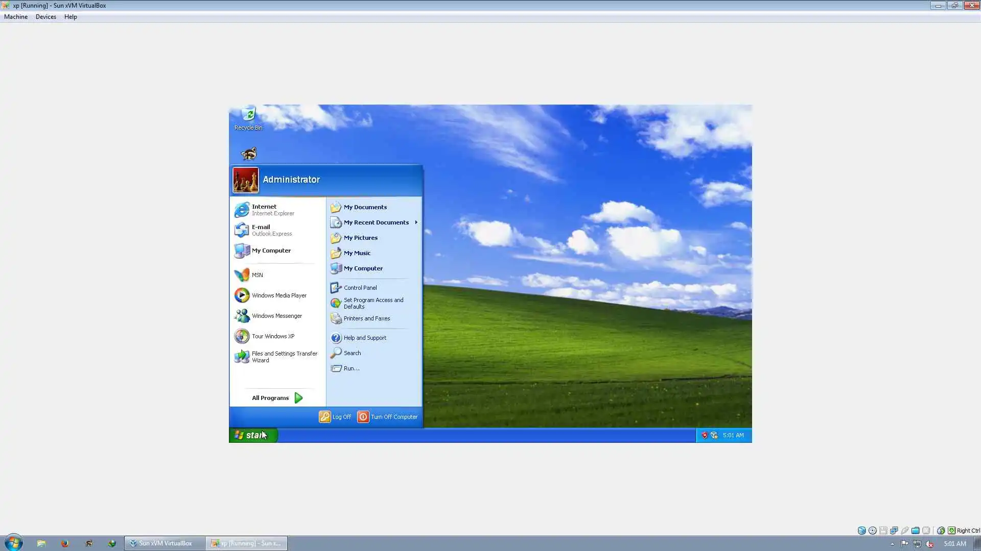Expand My Recent Documents submenu arrow
The image size is (981, 551).
[416, 222]
